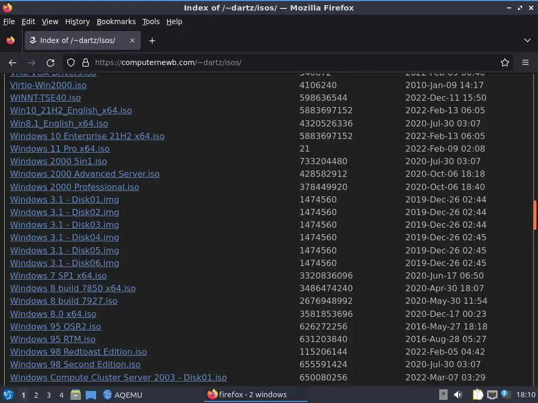The image size is (538, 403).
Task: Click Windows 3.1 - Disk04.img link
Action: click(x=65, y=238)
